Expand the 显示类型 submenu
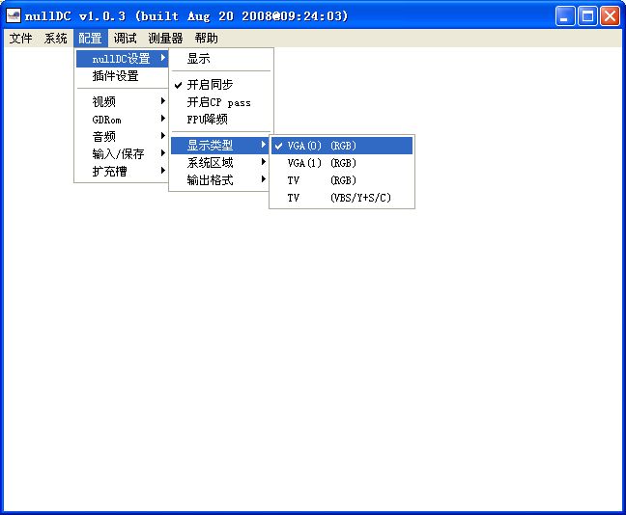Viewport: 626px width, 515px height. pos(219,145)
